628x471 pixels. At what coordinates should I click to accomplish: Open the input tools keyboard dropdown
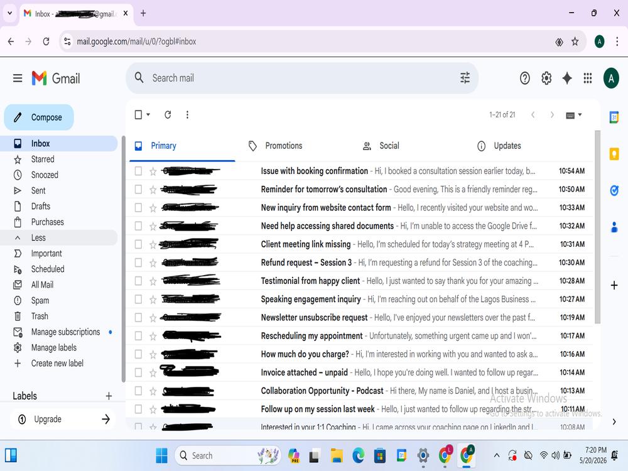[x=574, y=116]
